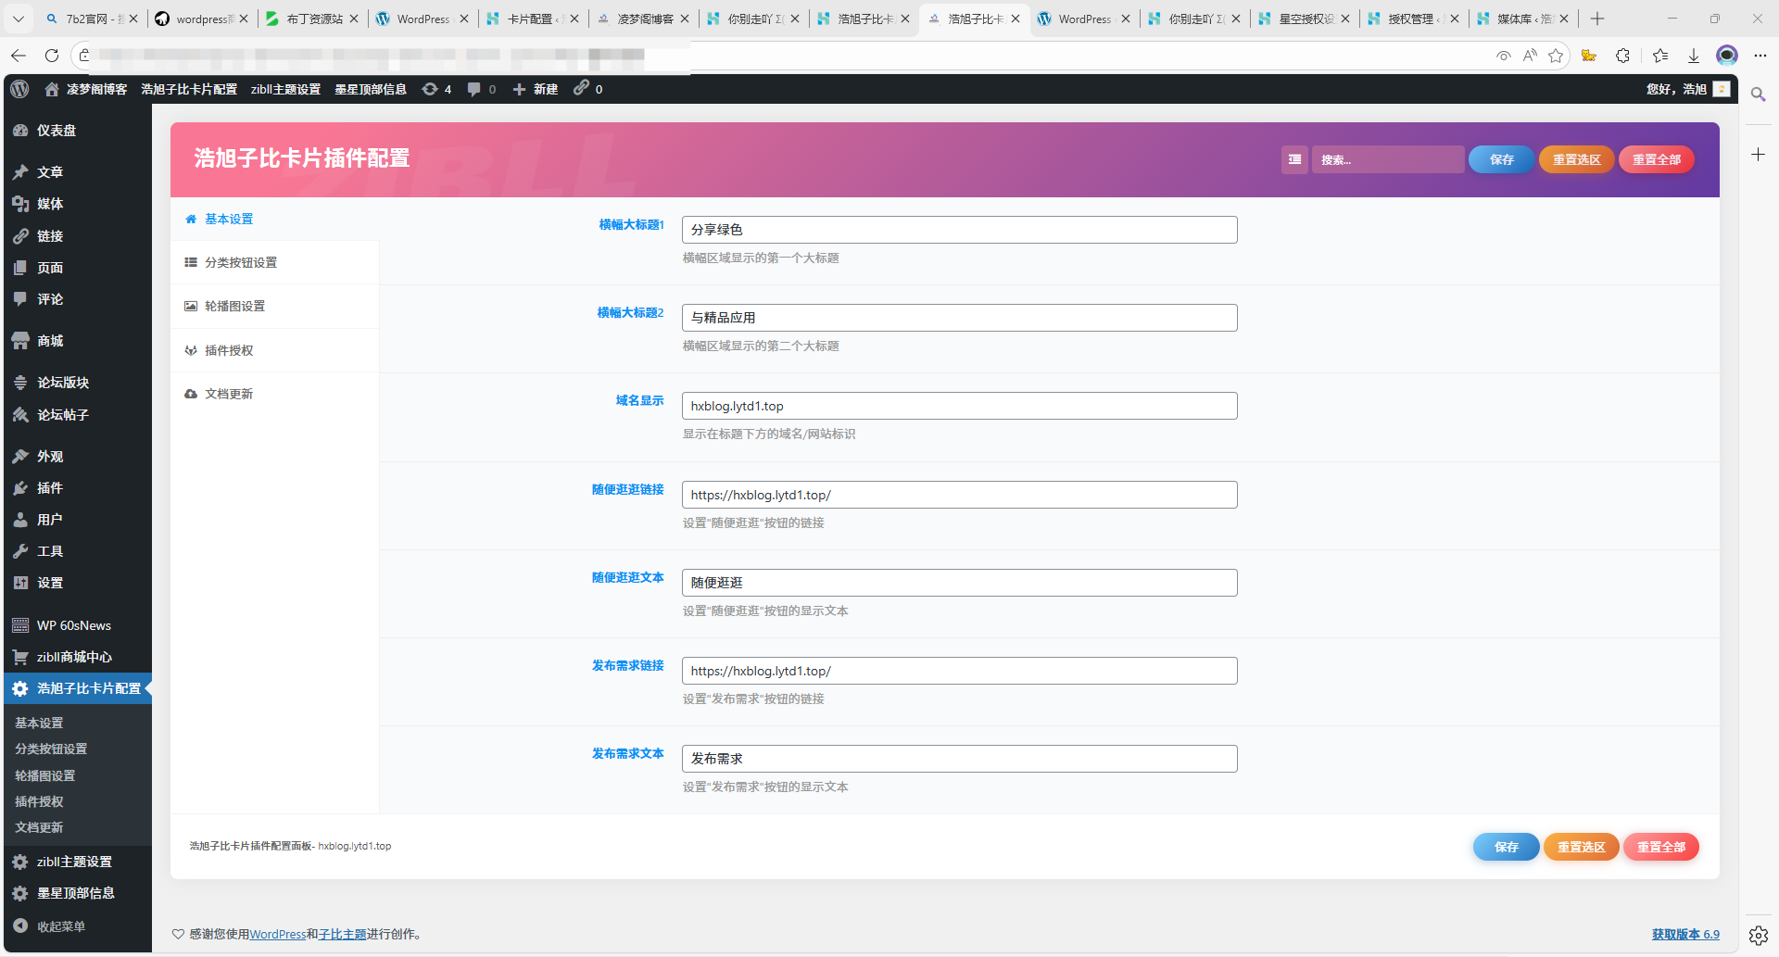1779x957 pixels.
Task: Click the WordPress logo in admin bar
Action: 19,89
